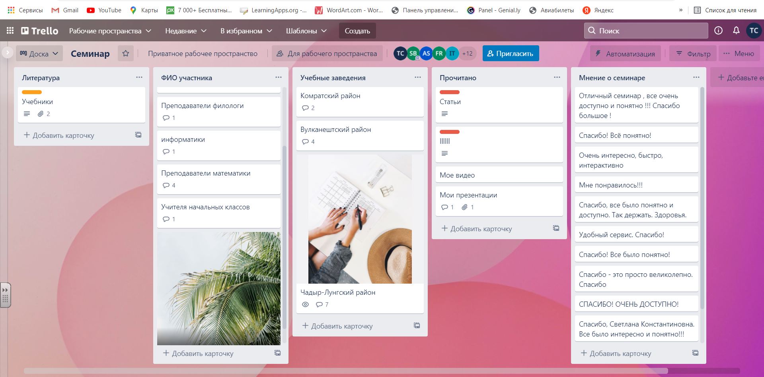
Task: Open list actions for Литература list
Action: 139,77
